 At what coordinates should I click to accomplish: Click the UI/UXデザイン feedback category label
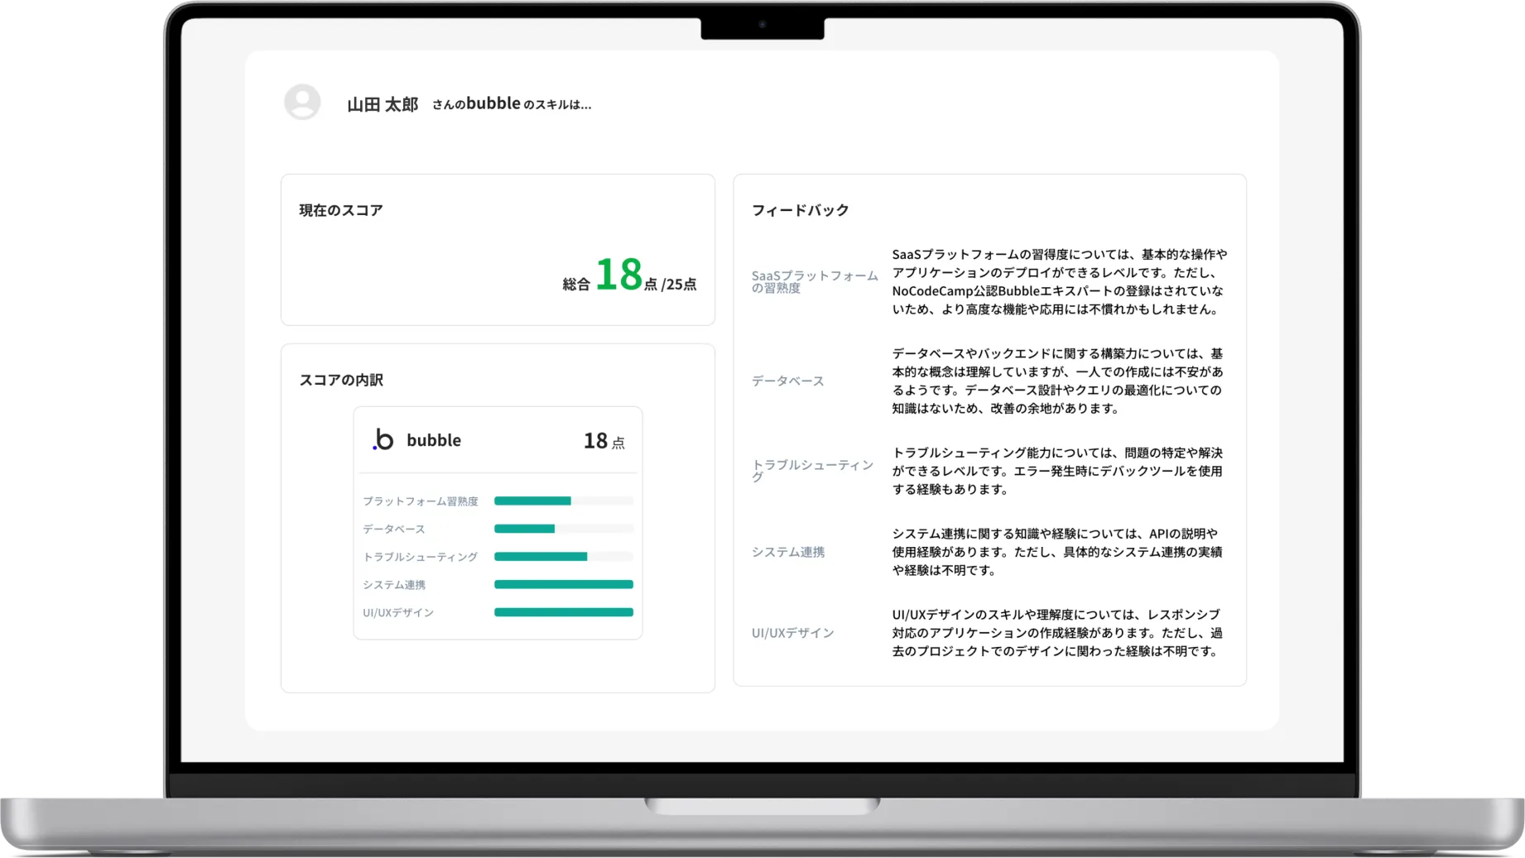[793, 633]
